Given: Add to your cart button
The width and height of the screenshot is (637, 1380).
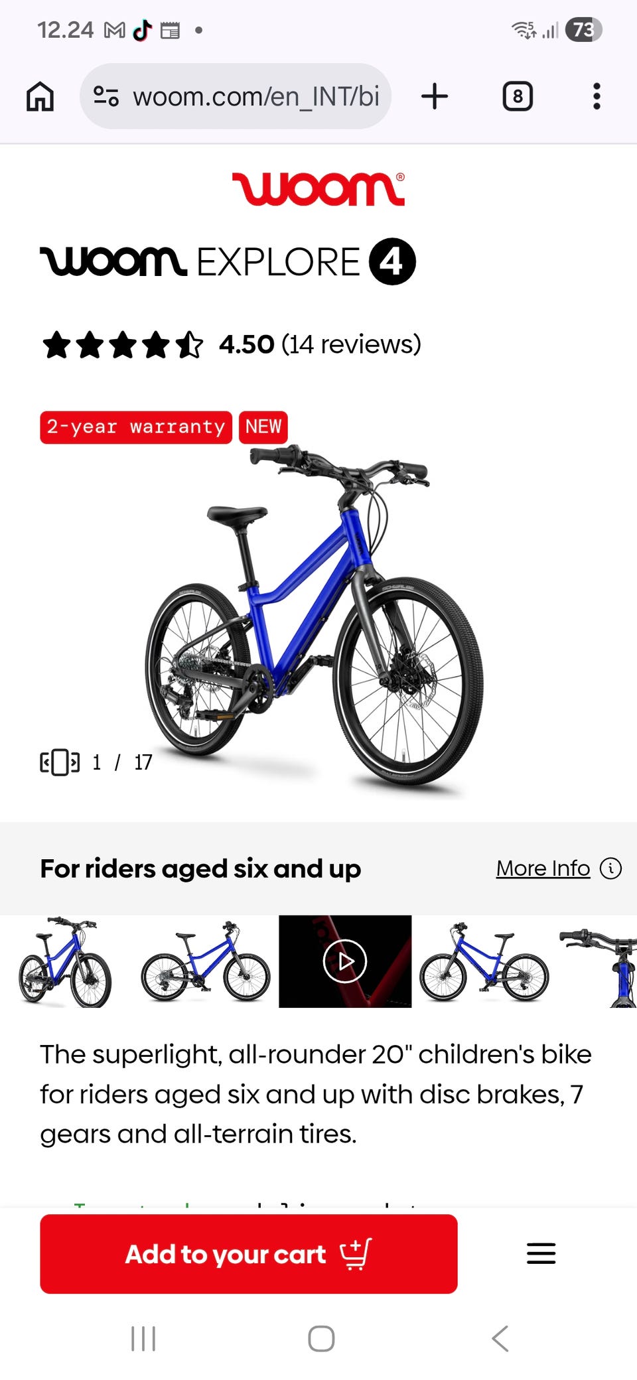Looking at the screenshot, I should [x=249, y=1253].
